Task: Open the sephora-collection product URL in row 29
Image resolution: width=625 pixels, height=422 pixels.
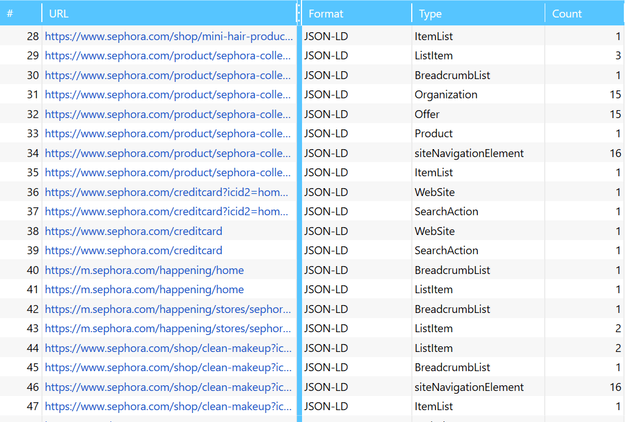Action: (167, 56)
